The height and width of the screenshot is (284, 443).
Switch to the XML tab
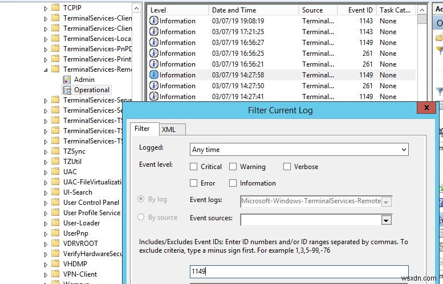click(172, 129)
